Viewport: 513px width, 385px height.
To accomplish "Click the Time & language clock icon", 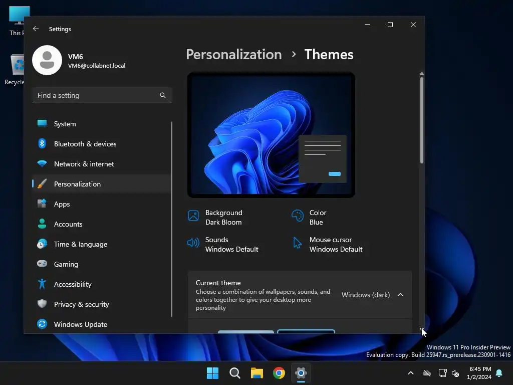I will 42,244.
